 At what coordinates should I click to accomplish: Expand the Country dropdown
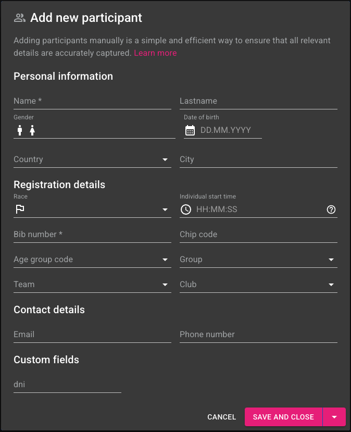[165, 159]
